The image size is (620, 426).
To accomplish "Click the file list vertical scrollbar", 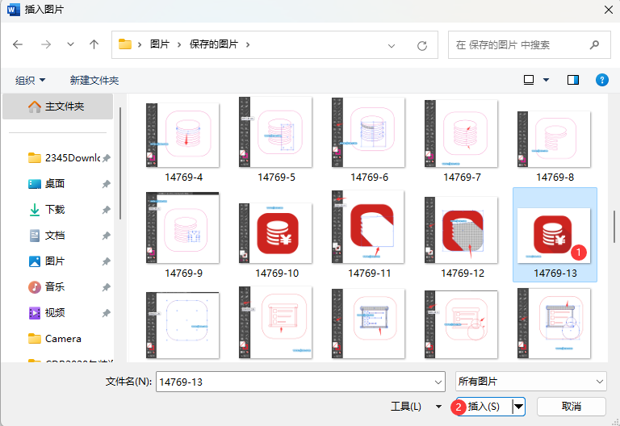I will (x=614, y=227).
